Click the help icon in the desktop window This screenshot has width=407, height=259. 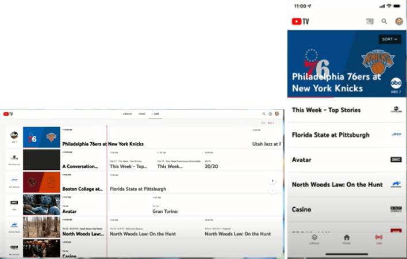pos(270,114)
